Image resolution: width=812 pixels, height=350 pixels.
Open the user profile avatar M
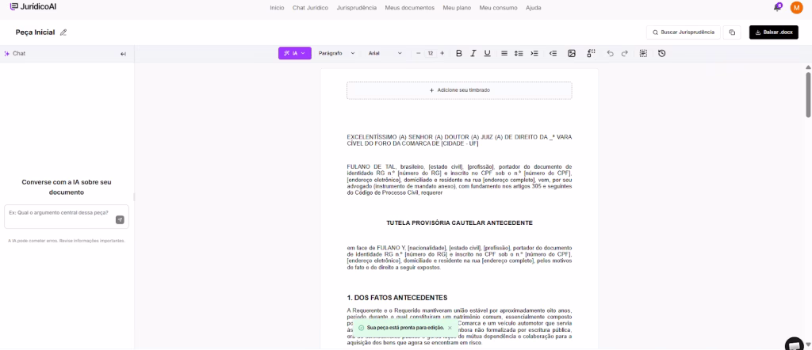click(x=796, y=8)
